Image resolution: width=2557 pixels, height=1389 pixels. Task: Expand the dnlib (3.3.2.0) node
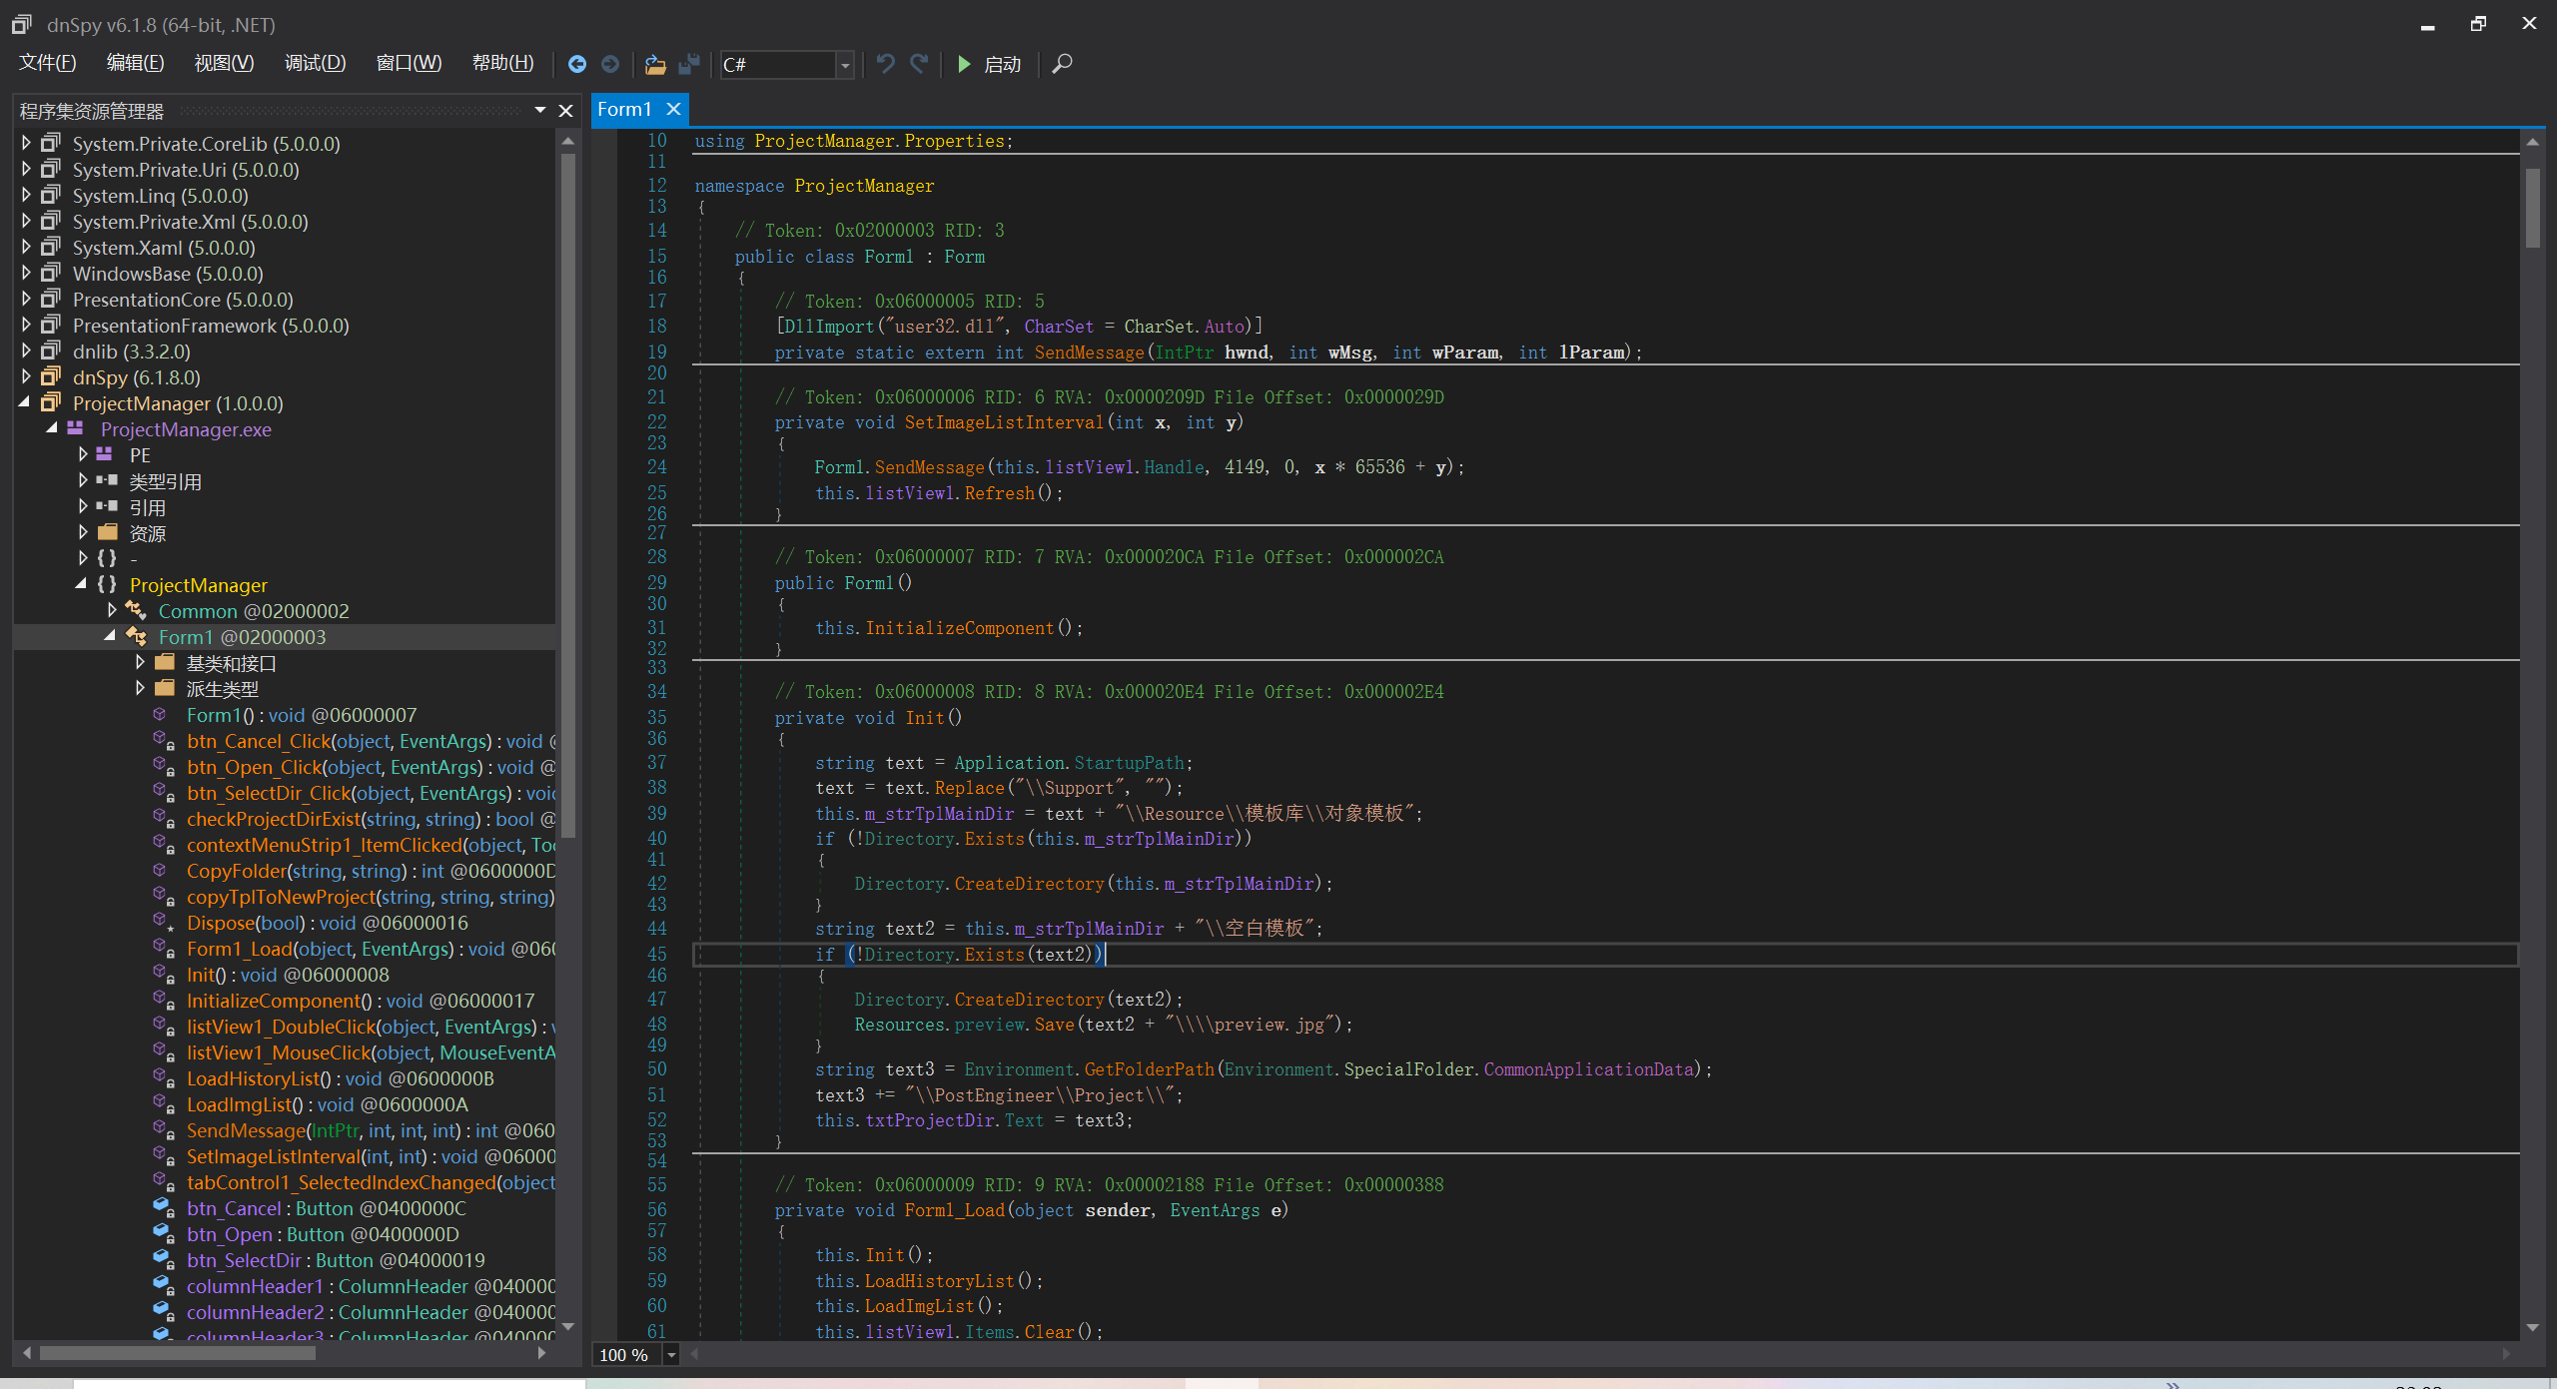pyautogui.click(x=26, y=350)
